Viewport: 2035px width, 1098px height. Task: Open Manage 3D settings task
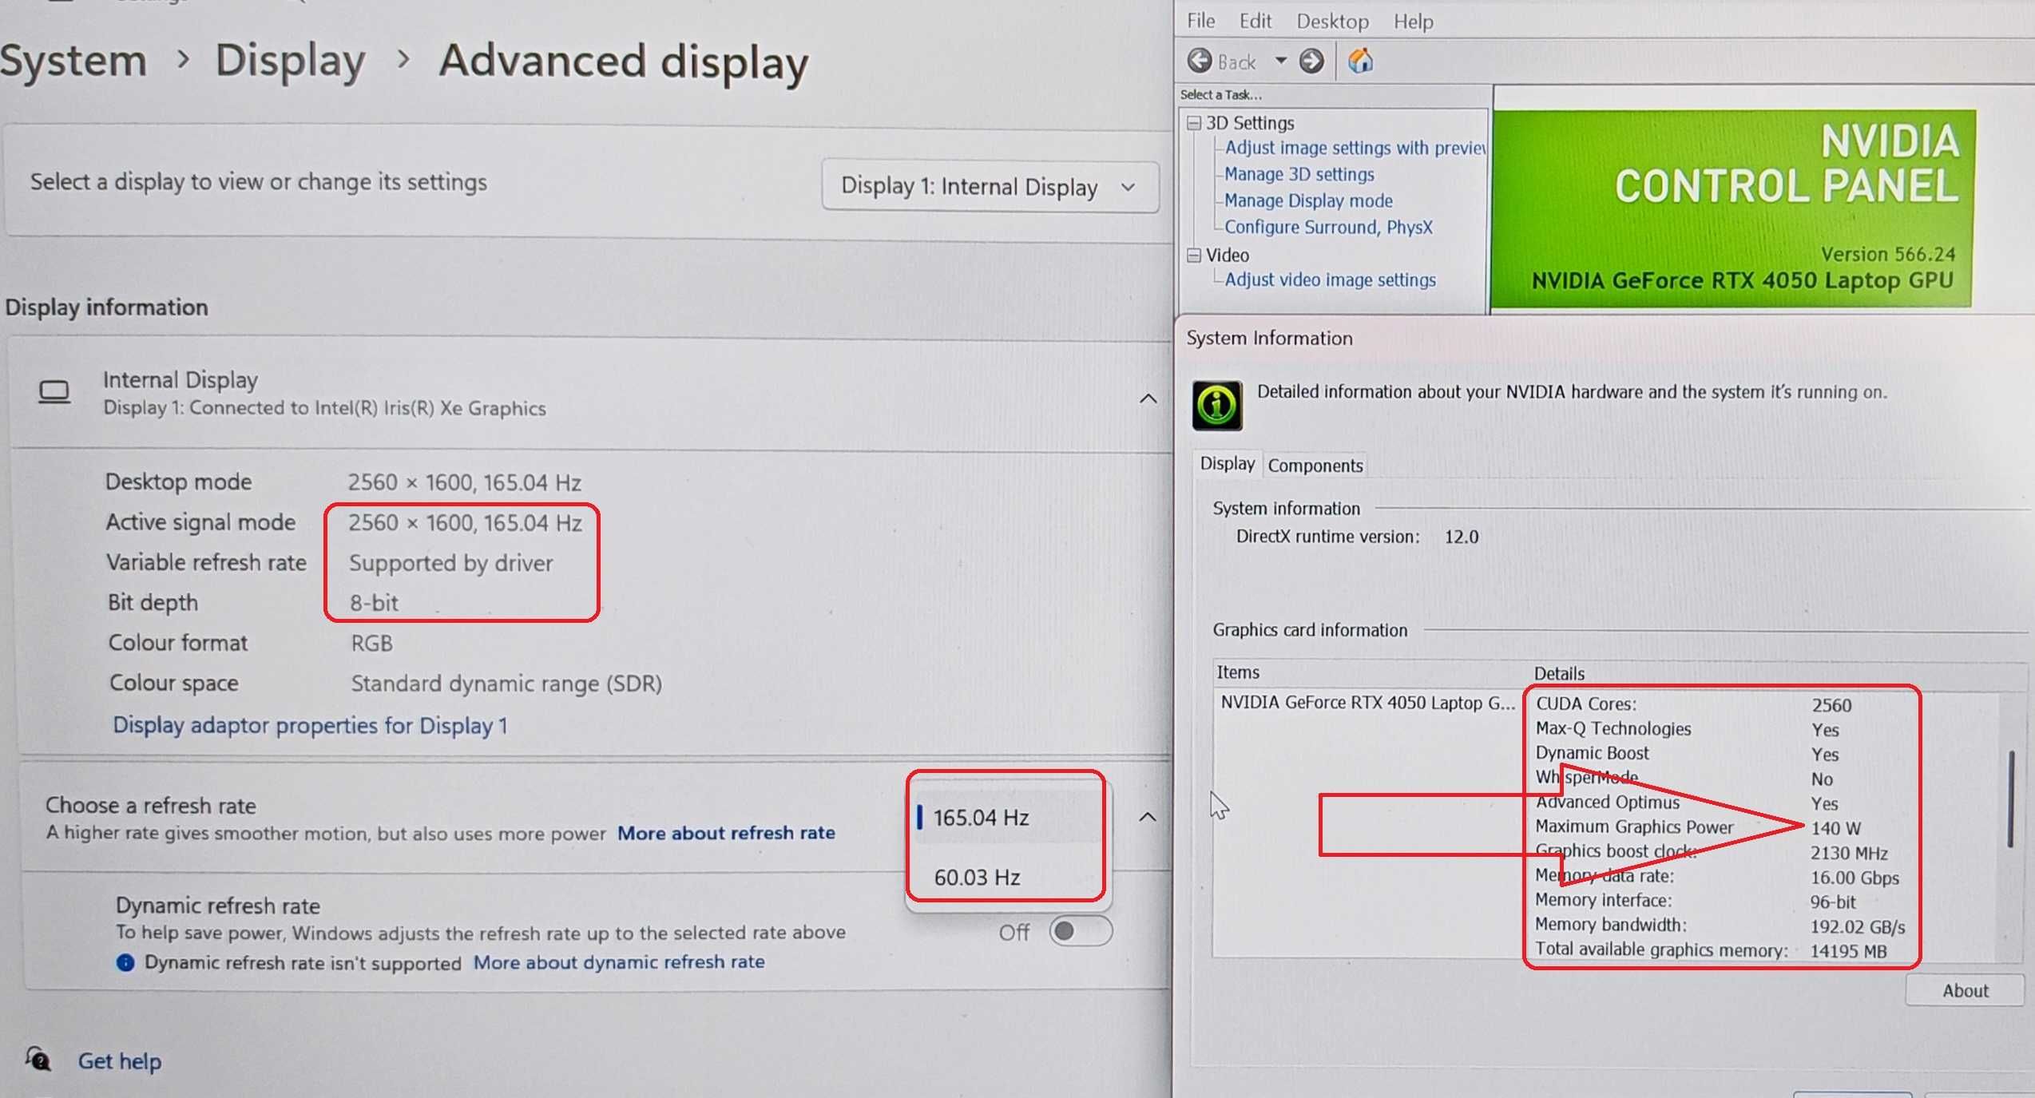point(1299,174)
